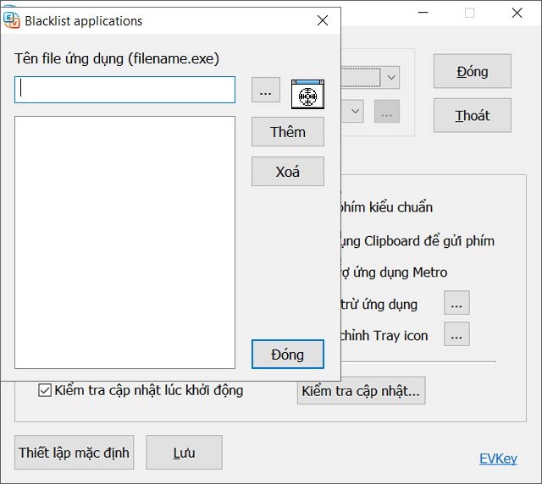The image size is (542, 484).
Task: Save settings with the Lưu button
Action: pos(184,452)
